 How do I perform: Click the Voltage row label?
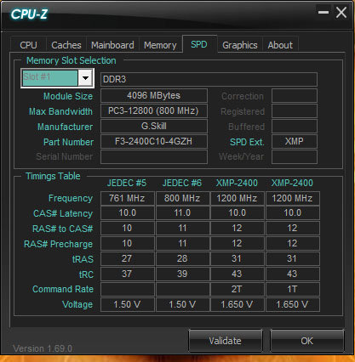pyautogui.click(x=77, y=304)
